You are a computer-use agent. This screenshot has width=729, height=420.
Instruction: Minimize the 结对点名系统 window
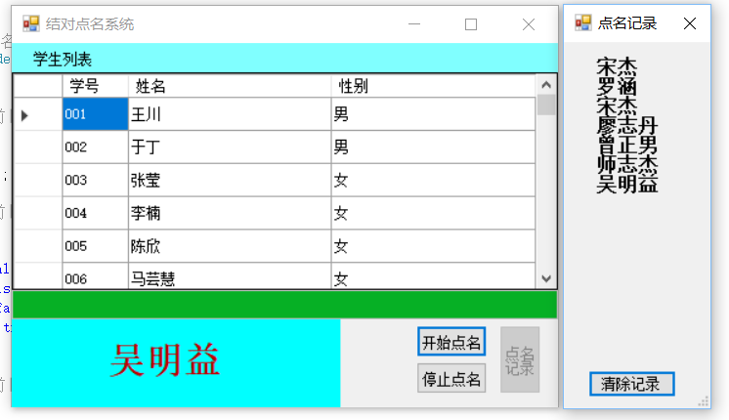(414, 24)
